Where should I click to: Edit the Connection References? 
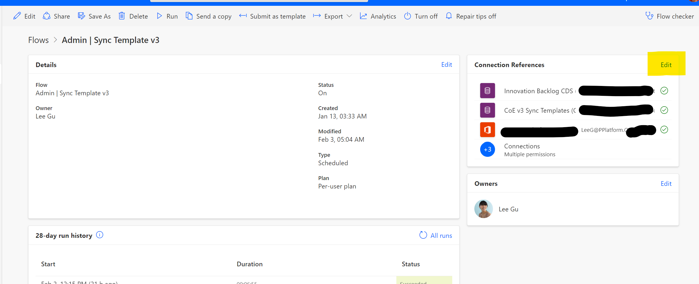[666, 64]
